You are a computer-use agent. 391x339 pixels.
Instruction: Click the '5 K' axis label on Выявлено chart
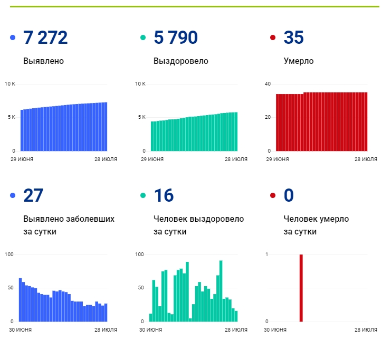(12, 117)
